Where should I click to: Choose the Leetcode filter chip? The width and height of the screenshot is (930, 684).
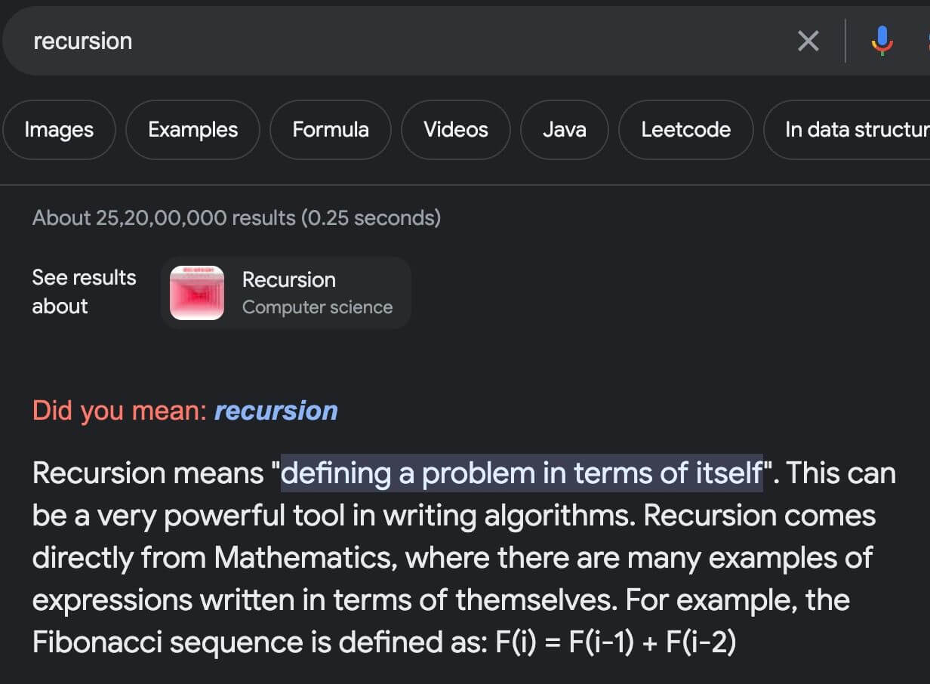click(685, 130)
